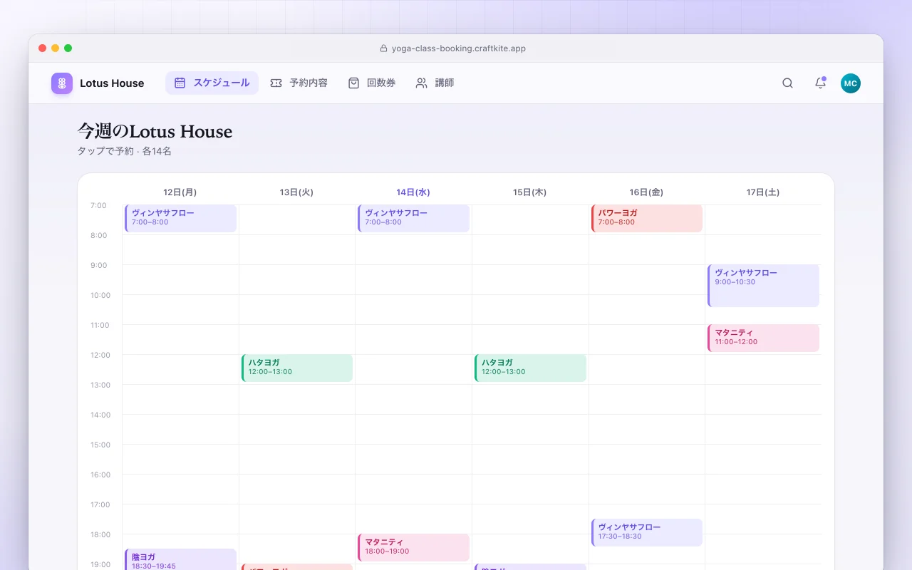
Task: Click the タップで予約 · 各14名 subtitle
Action: tap(125, 151)
